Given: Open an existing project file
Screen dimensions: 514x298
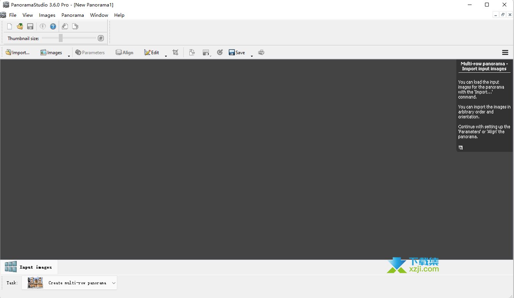Looking at the screenshot, I should (20, 26).
